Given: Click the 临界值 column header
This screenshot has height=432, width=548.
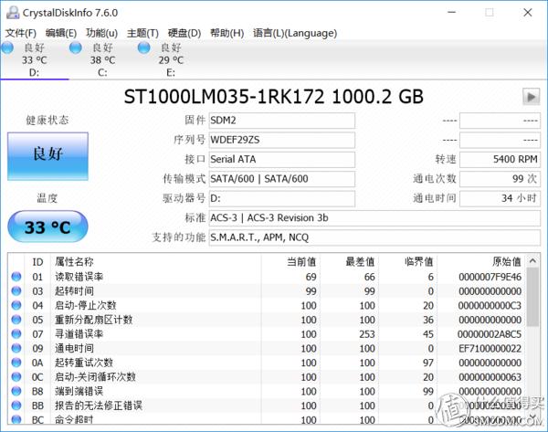Looking at the screenshot, I should point(408,262).
